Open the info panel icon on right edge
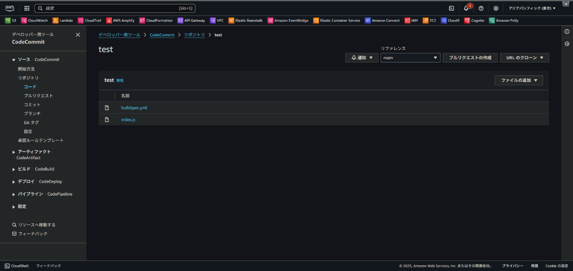 [x=567, y=31]
